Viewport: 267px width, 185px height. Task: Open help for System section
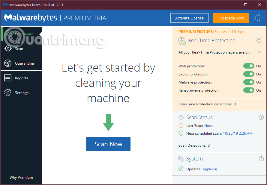(x=261, y=158)
